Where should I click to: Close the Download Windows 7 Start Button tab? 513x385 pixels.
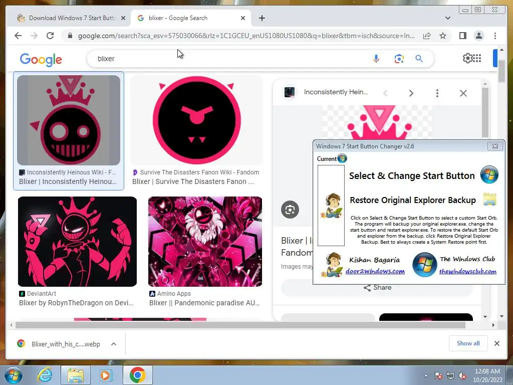[123, 18]
